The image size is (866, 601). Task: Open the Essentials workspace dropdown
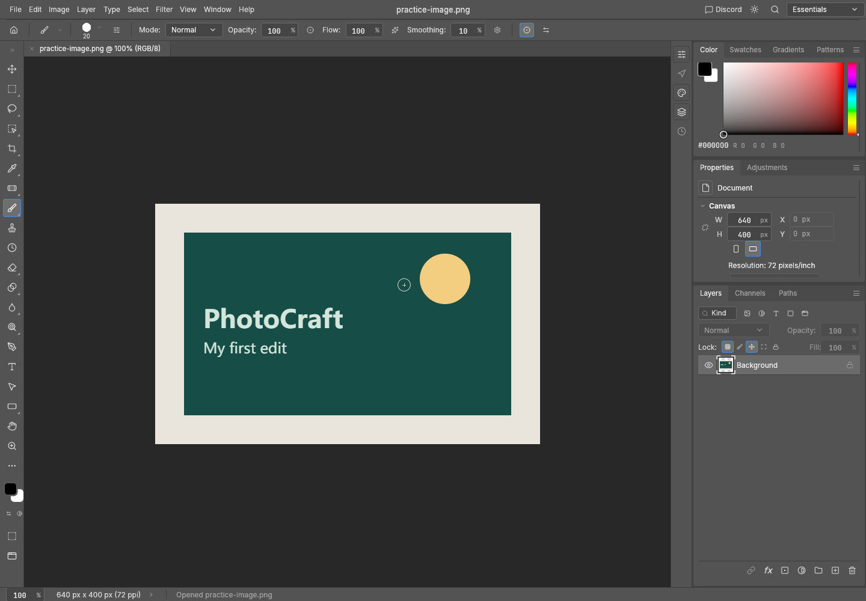click(x=825, y=10)
